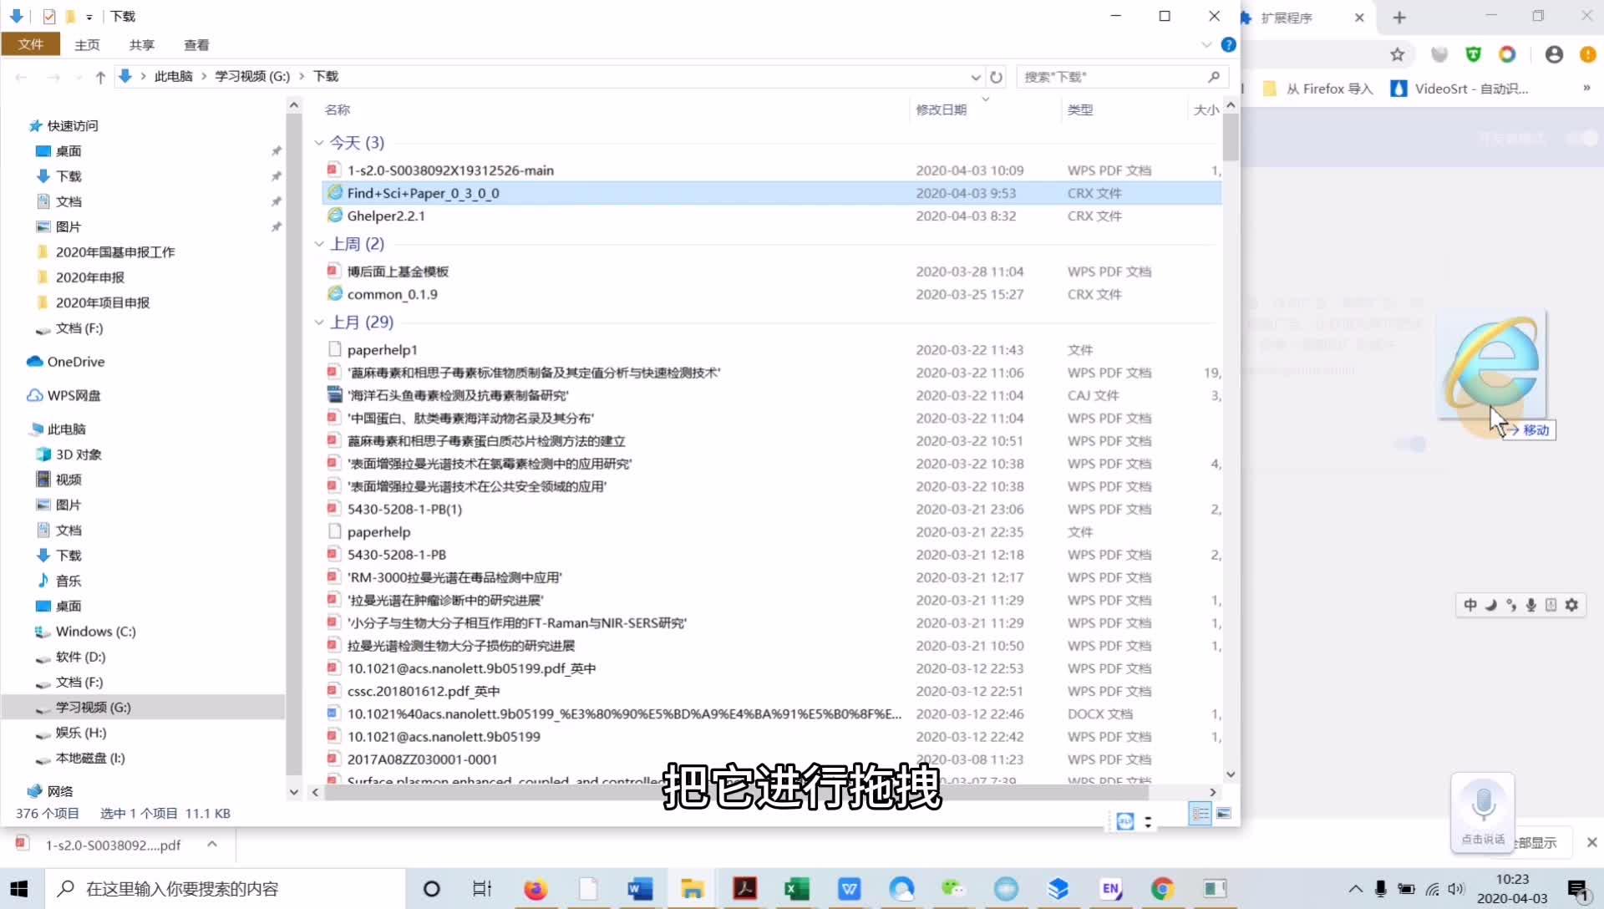The width and height of the screenshot is (1604, 909).
Task: Open the 文件 menu tab
Action: [x=31, y=44]
